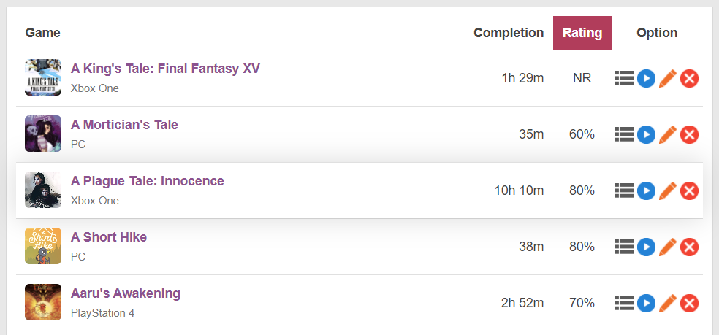Click blue play icon for Aaru's Awakening
Screen dimensions: 719x335
click(x=645, y=303)
